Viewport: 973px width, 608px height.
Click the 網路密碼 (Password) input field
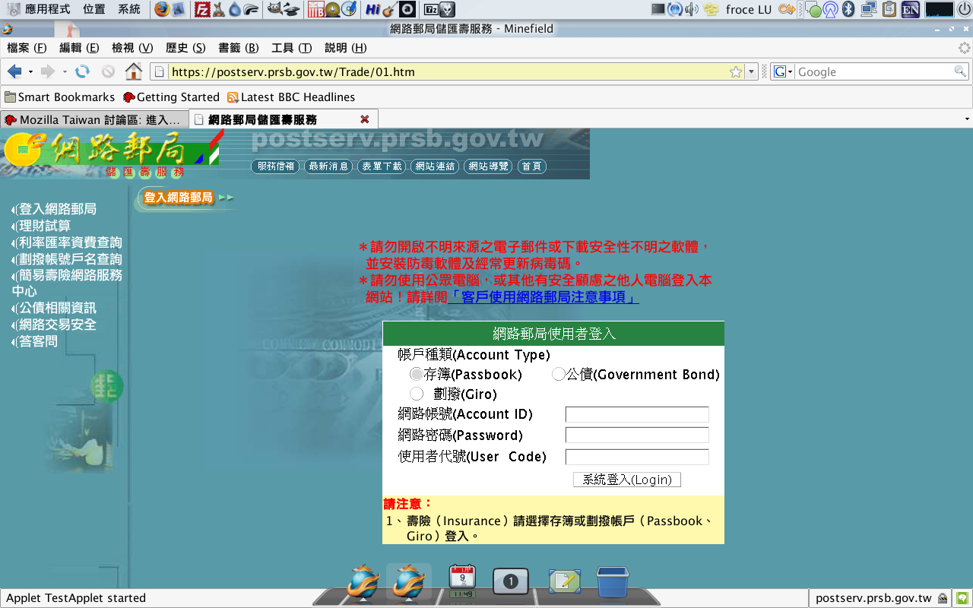tap(637, 435)
